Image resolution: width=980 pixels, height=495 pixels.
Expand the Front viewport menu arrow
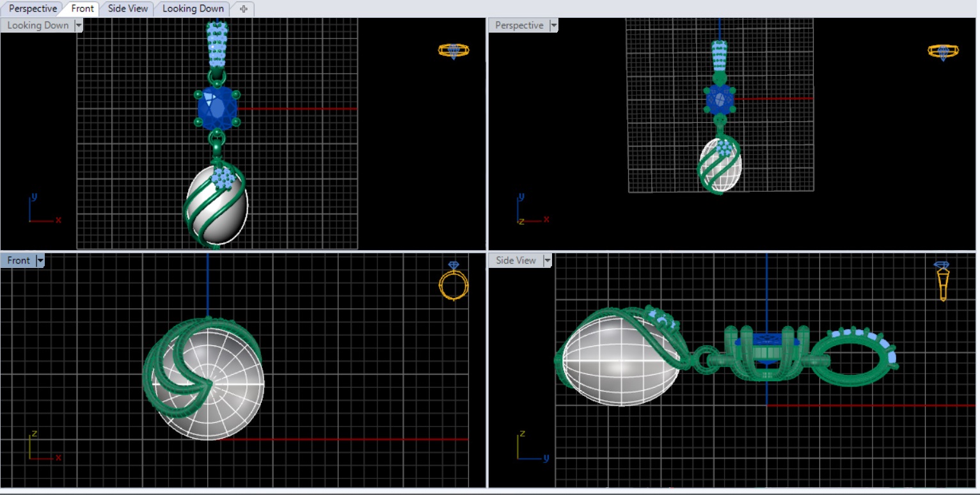(x=40, y=260)
